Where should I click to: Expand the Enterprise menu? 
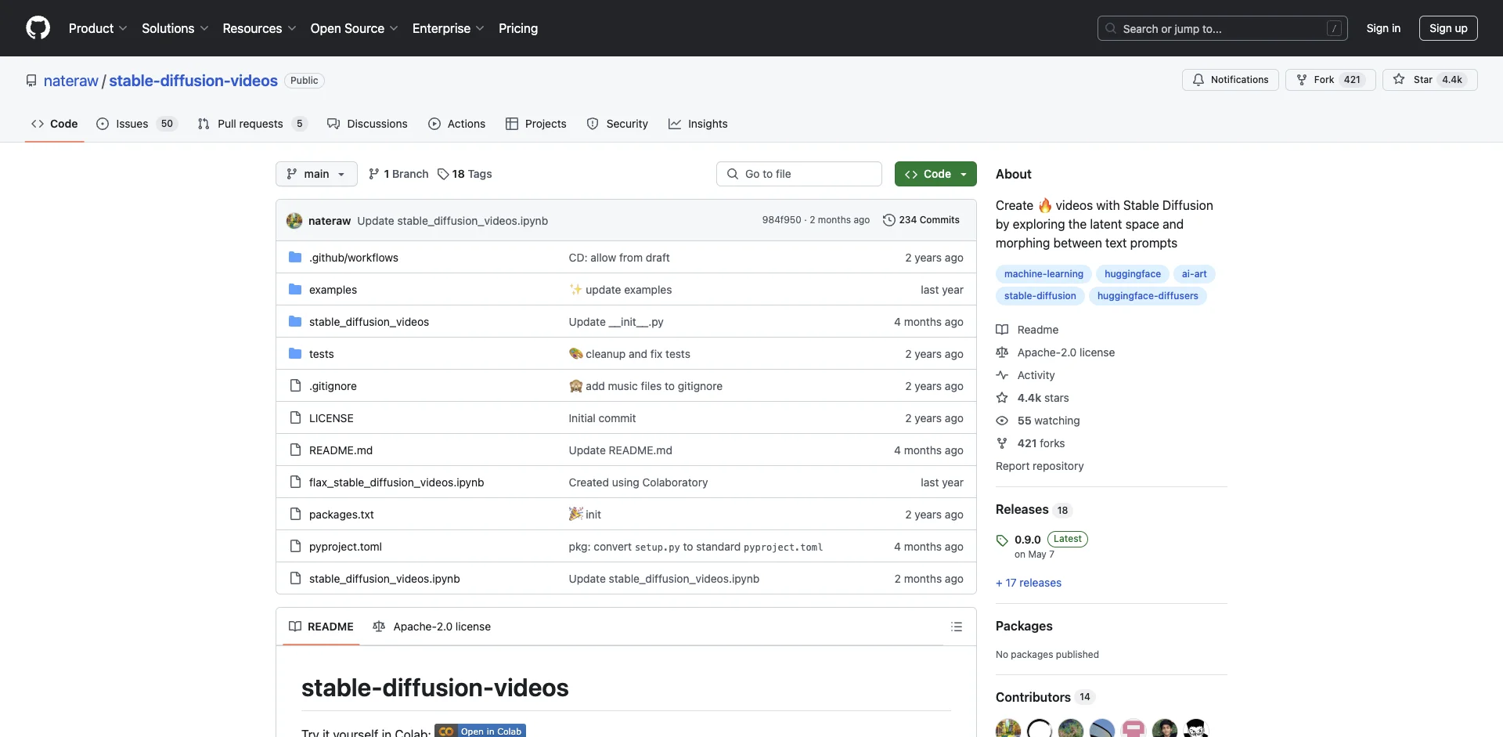[448, 28]
